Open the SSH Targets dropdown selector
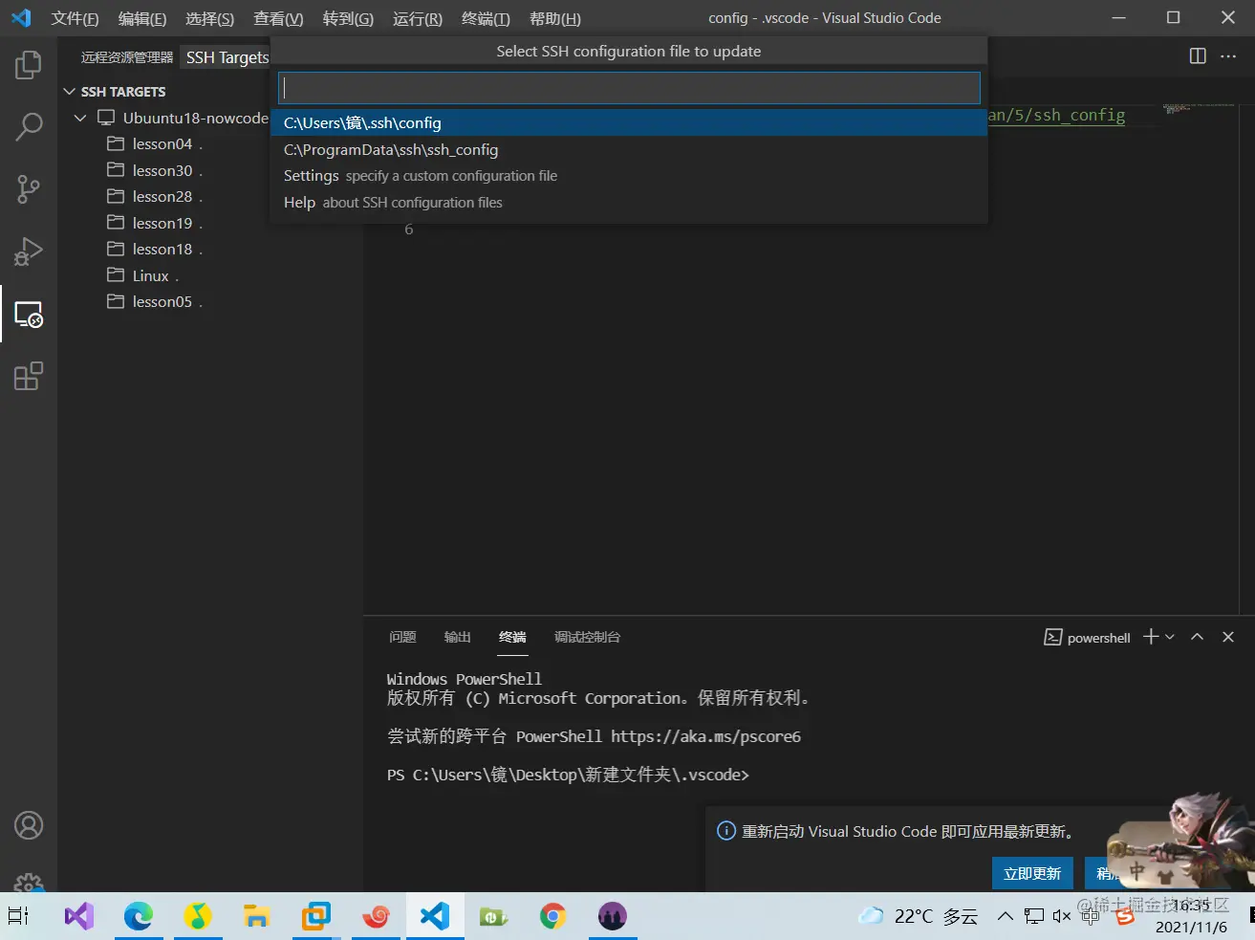 point(227,57)
